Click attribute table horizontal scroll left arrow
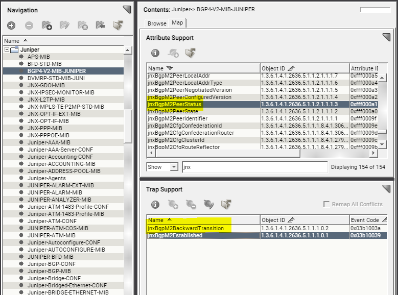The width and height of the screenshot is (398, 295). pyautogui.click(x=152, y=153)
